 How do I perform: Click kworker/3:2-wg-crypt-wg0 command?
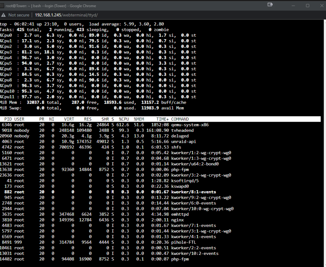point(201,175)
